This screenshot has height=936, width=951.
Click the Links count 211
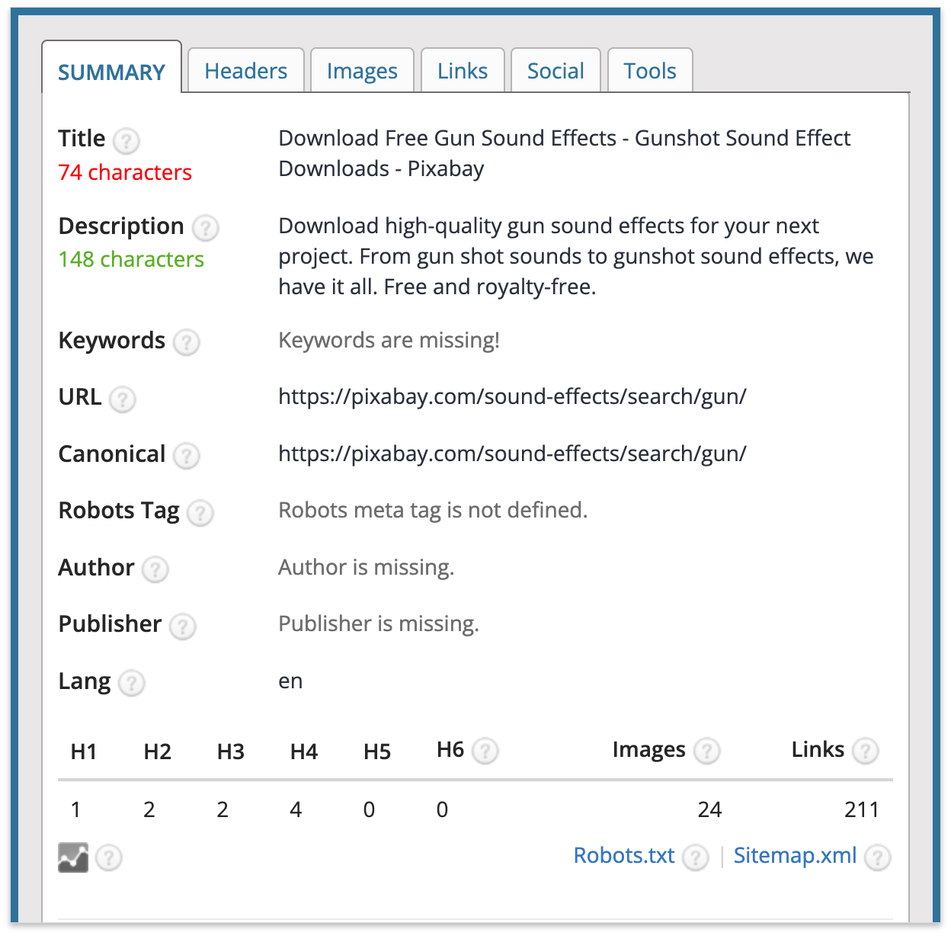pyautogui.click(x=862, y=809)
